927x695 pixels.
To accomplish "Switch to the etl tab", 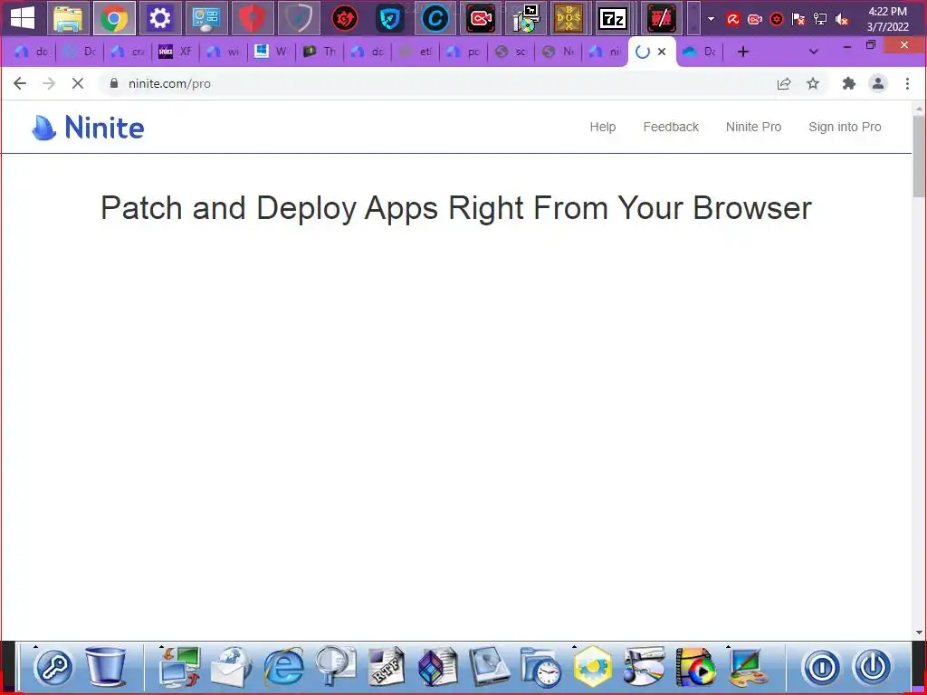I will (415, 52).
